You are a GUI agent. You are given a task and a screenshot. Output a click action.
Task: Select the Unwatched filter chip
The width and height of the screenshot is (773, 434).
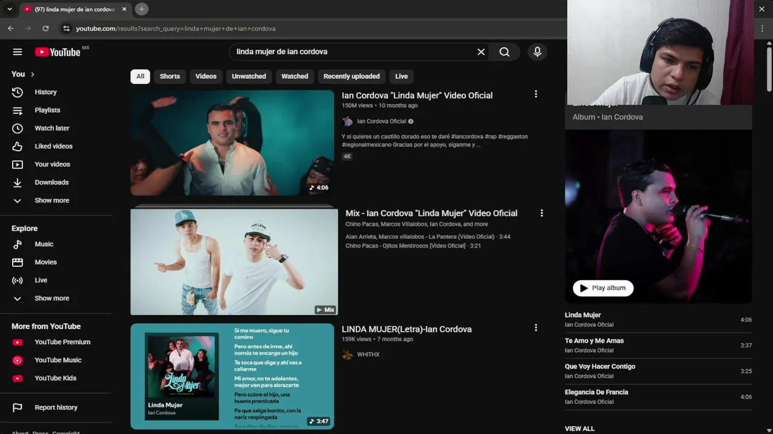pos(249,77)
